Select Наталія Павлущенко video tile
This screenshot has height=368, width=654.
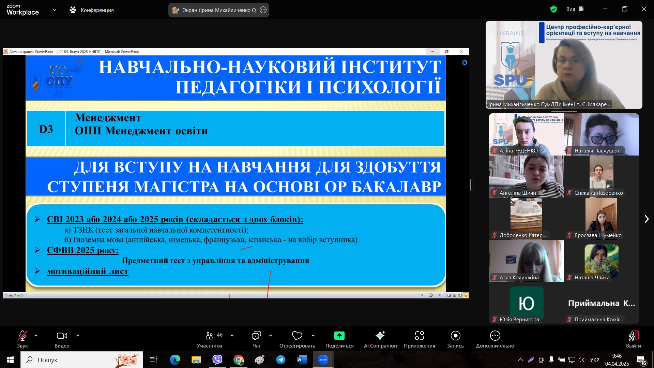[602, 134]
